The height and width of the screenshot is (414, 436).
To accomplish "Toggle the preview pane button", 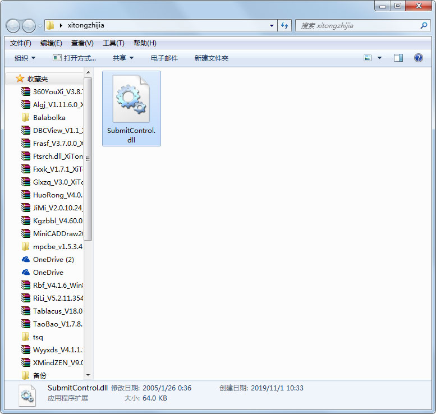I will (x=398, y=58).
